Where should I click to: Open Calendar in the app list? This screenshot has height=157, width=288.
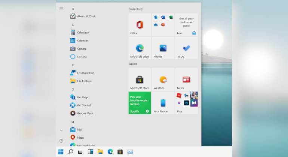point(79,41)
